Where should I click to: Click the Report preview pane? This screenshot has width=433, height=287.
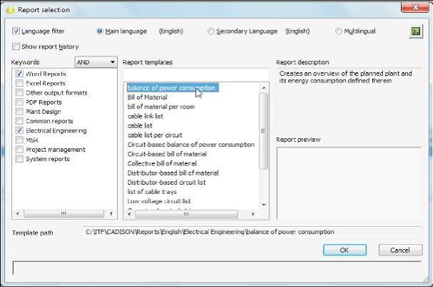pos(349,183)
